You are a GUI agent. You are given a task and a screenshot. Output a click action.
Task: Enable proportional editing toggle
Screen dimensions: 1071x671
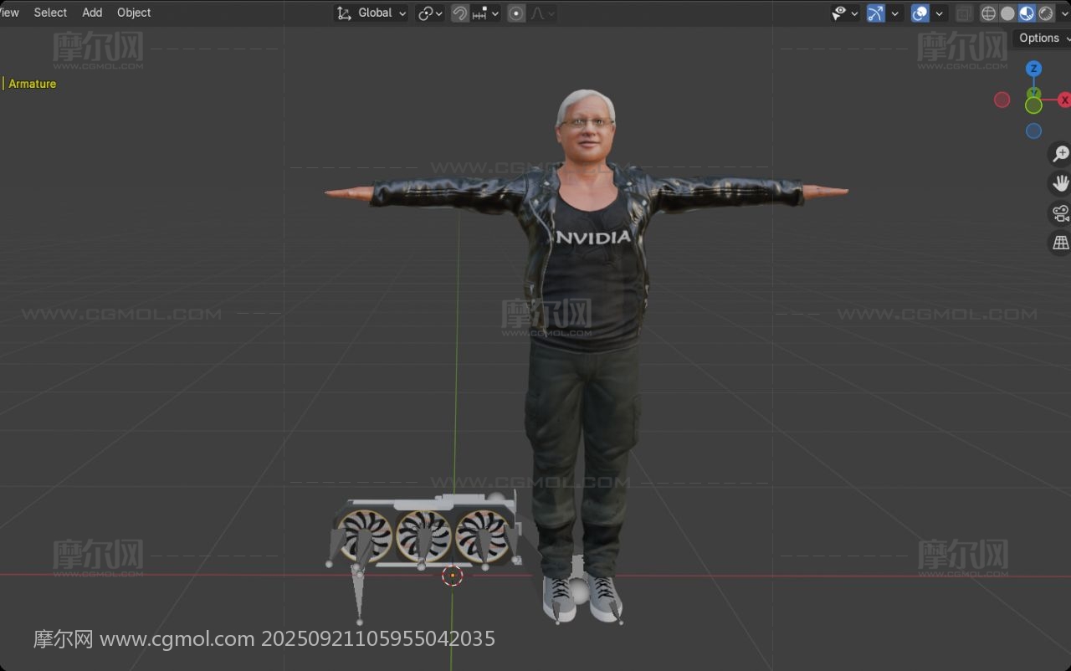pyautogui.click(x=516, y=13)
